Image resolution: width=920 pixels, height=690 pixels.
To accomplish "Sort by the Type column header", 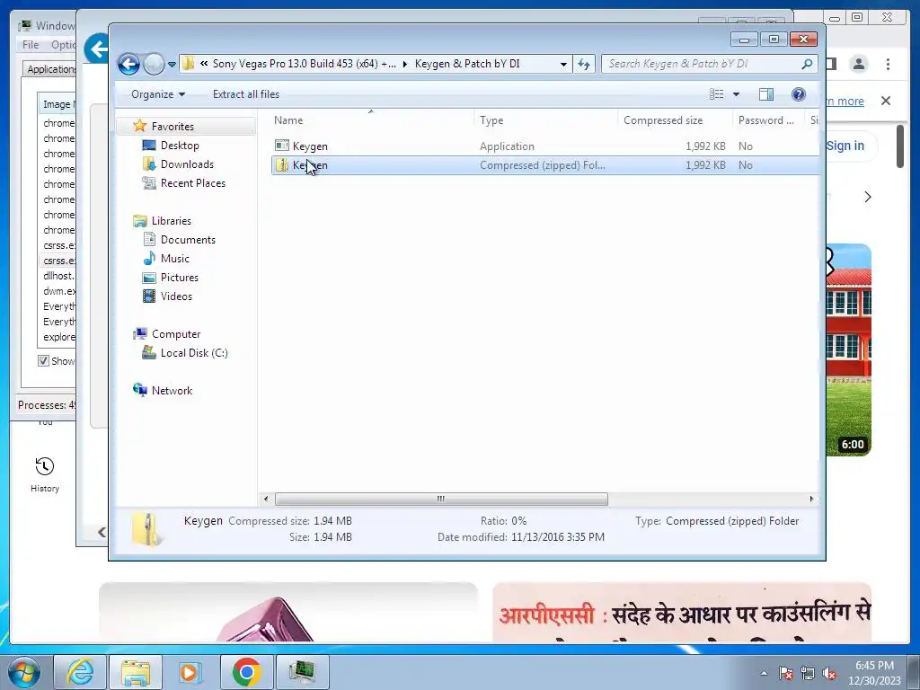I will (x=545, y=120).
